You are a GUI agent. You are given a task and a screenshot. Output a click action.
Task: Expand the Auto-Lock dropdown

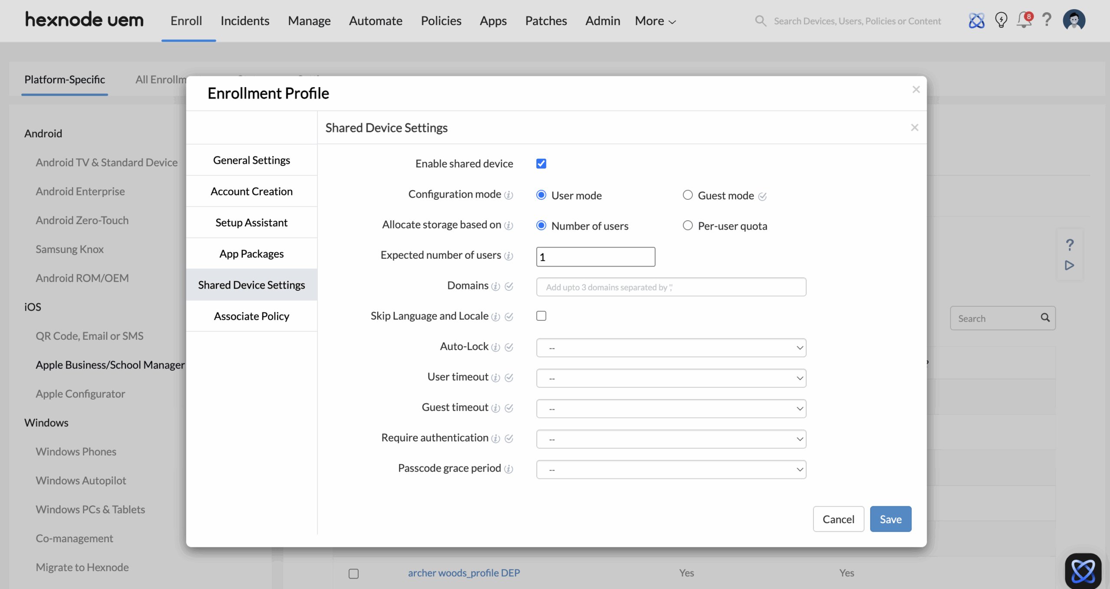pos(671,348)
